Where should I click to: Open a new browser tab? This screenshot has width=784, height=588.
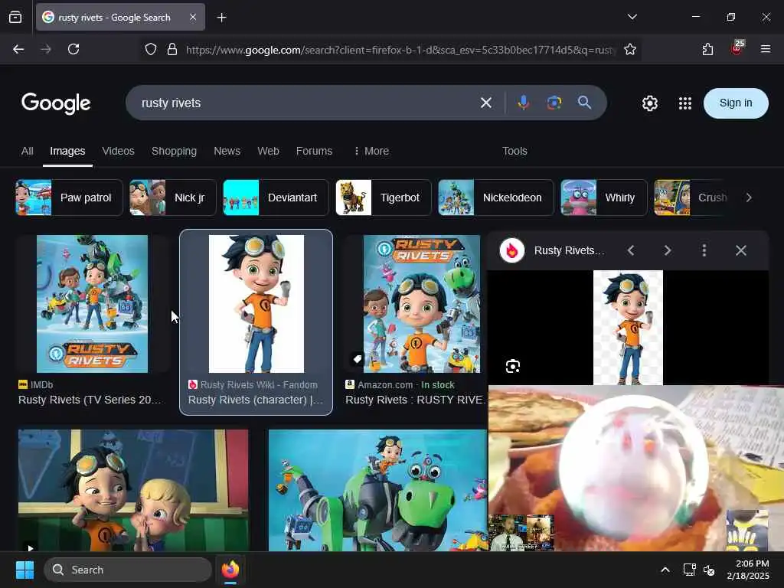click(221, 18)
